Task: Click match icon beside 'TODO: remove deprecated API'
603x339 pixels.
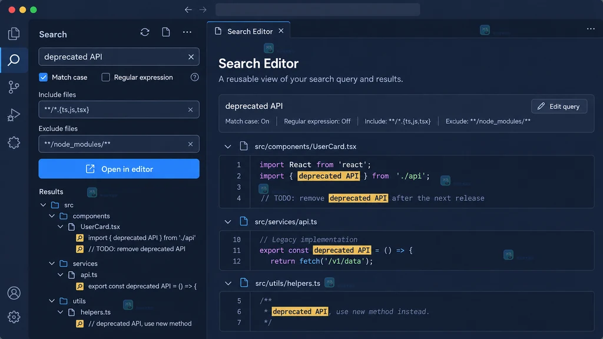Action: (x=79, y=249)
